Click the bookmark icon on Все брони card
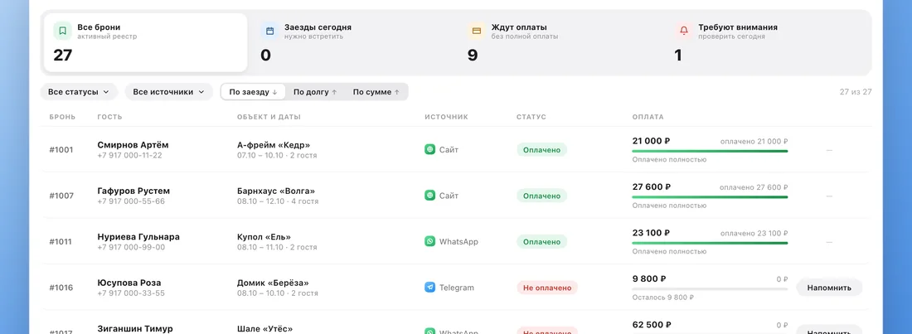This screenshot has height=334, width=912. tap(63, 31)
